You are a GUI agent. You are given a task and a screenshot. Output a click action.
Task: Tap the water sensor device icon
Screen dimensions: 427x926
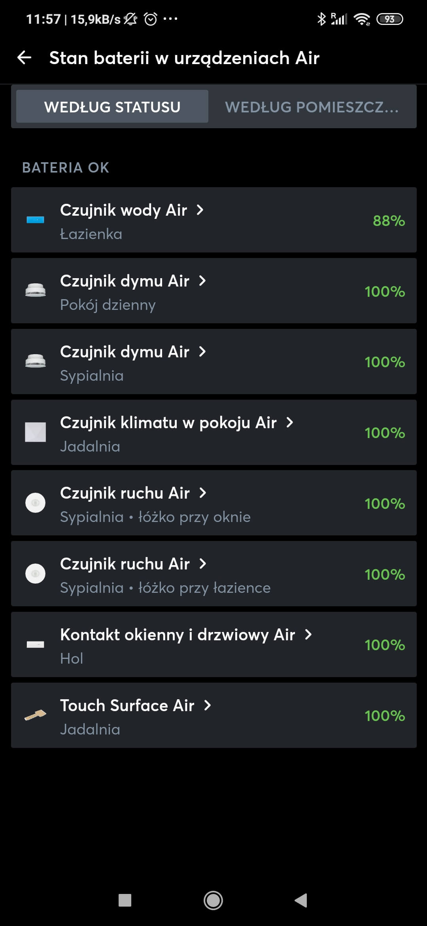point(35,220)
